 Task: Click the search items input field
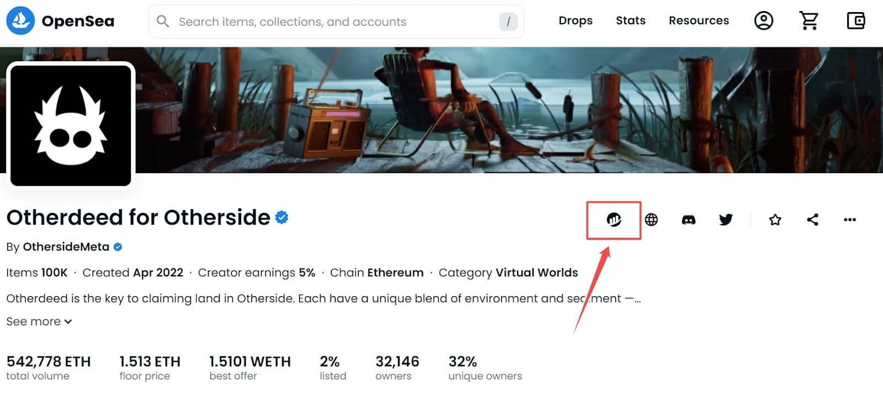coord(336,22)
